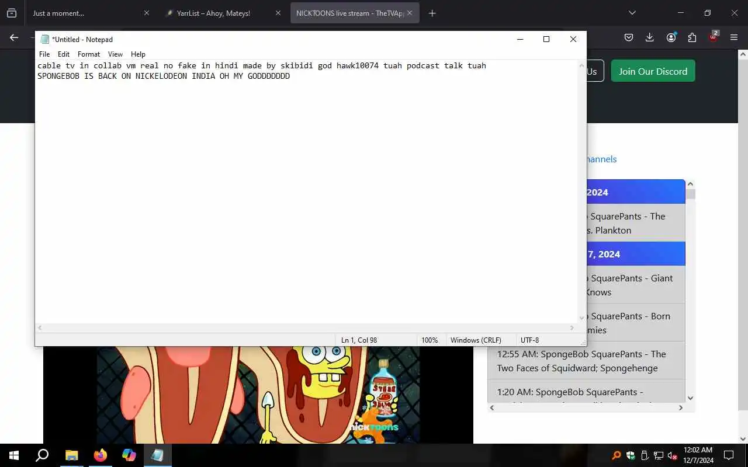Click the upper blue 2024 date header
Screen dimensions: 748x467
pos(635,192)
